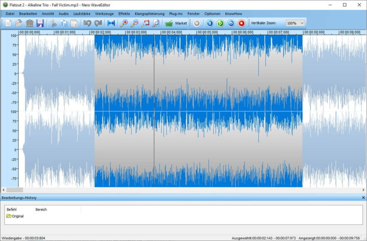Click the Wiedergabe time in the status bar

pos(23,238)
